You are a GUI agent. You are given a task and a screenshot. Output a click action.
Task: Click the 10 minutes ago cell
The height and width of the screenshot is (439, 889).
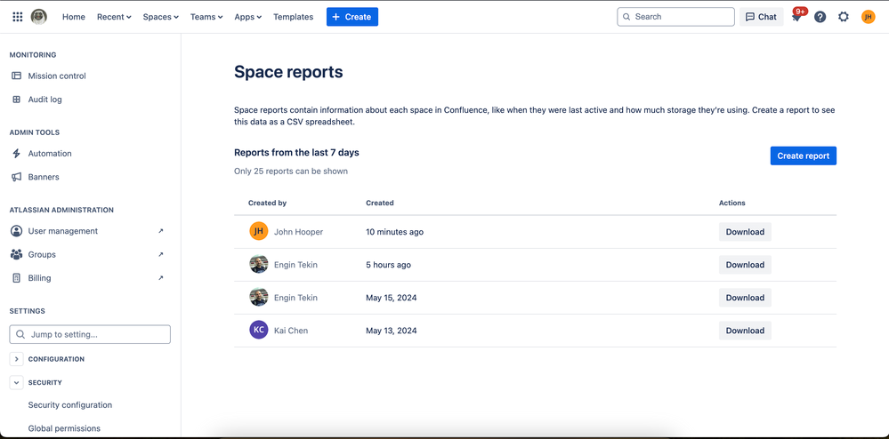[x=394, y=232]
